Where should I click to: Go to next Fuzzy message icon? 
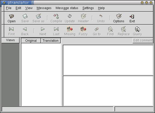coord(83,29)
